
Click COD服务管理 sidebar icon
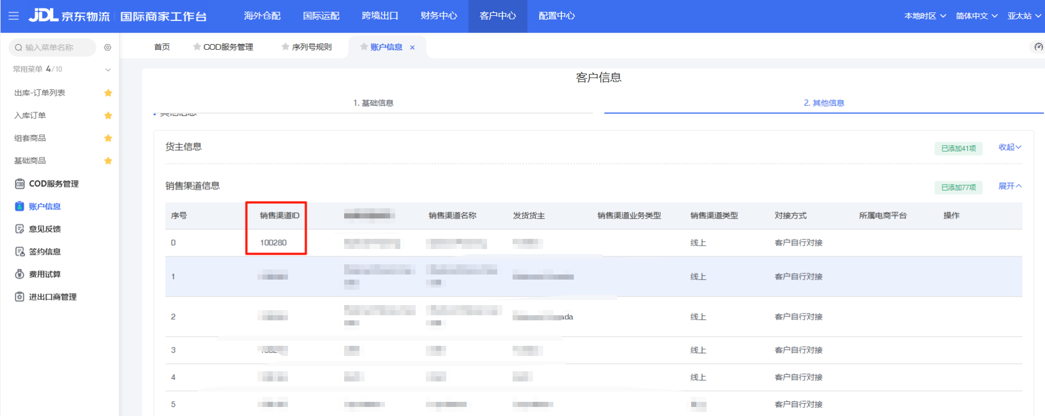coord(20,184)
